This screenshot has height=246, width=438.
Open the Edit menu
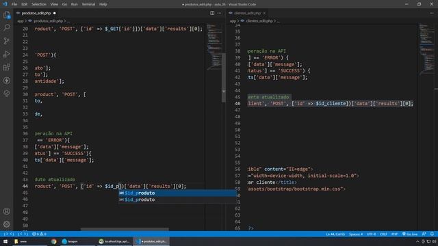pos(25,4)
